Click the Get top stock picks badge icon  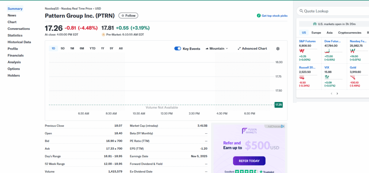pos(258,16)
